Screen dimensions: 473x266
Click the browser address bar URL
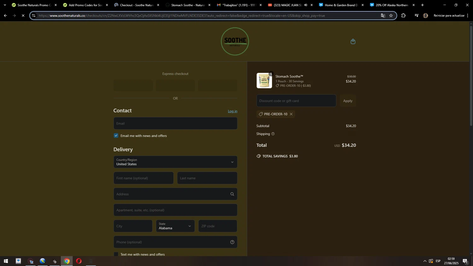(182, 15)
